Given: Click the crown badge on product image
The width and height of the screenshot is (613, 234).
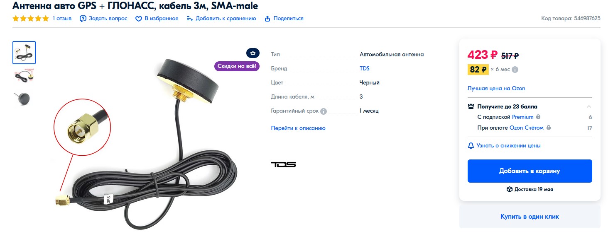Looking at the screenshot, I should [253, 53].
